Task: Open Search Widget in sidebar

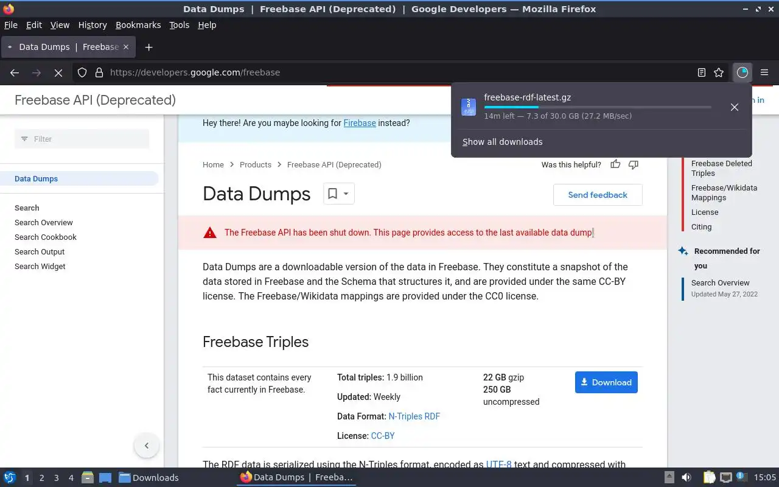Action: click(40, 266)
